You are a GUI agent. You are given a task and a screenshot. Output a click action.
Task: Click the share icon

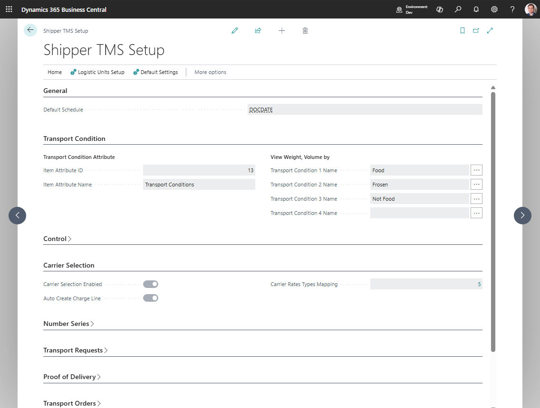click(258, 30)
